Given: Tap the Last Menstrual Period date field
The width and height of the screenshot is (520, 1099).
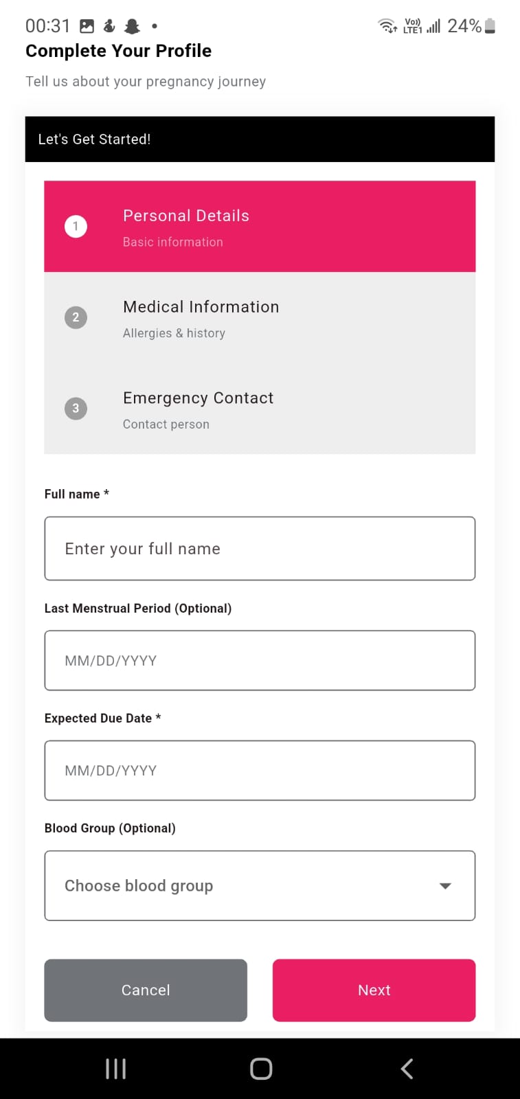Looking at the screenshot, I should [260, 660].
